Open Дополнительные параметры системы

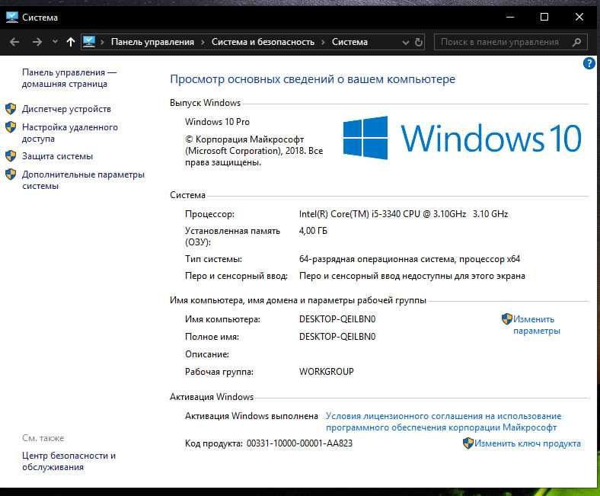pyautogui.click(x=83, y=180)
